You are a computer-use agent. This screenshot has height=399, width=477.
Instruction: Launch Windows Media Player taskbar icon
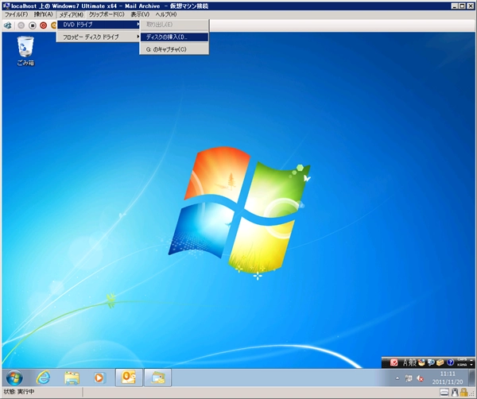99,378
